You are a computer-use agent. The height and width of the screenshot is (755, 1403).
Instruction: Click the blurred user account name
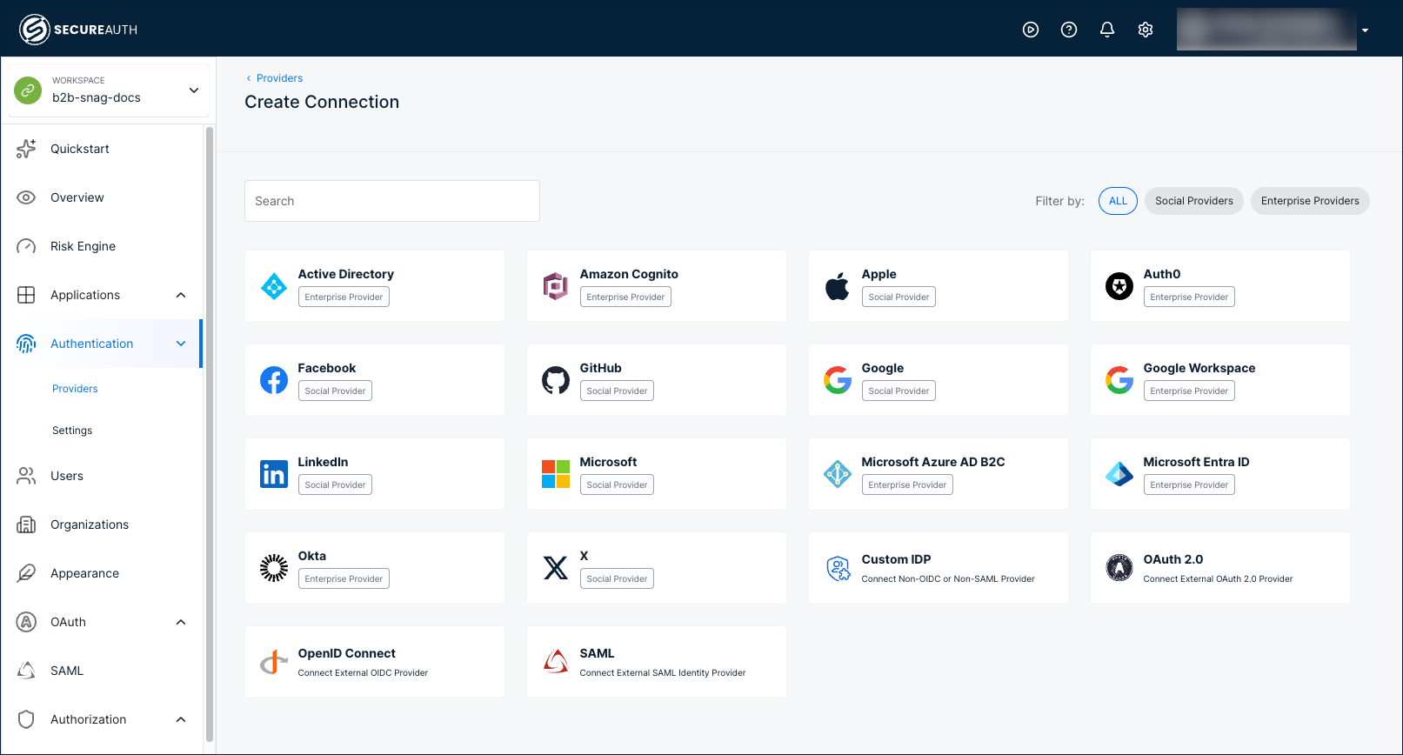[x=1266, y=30]
